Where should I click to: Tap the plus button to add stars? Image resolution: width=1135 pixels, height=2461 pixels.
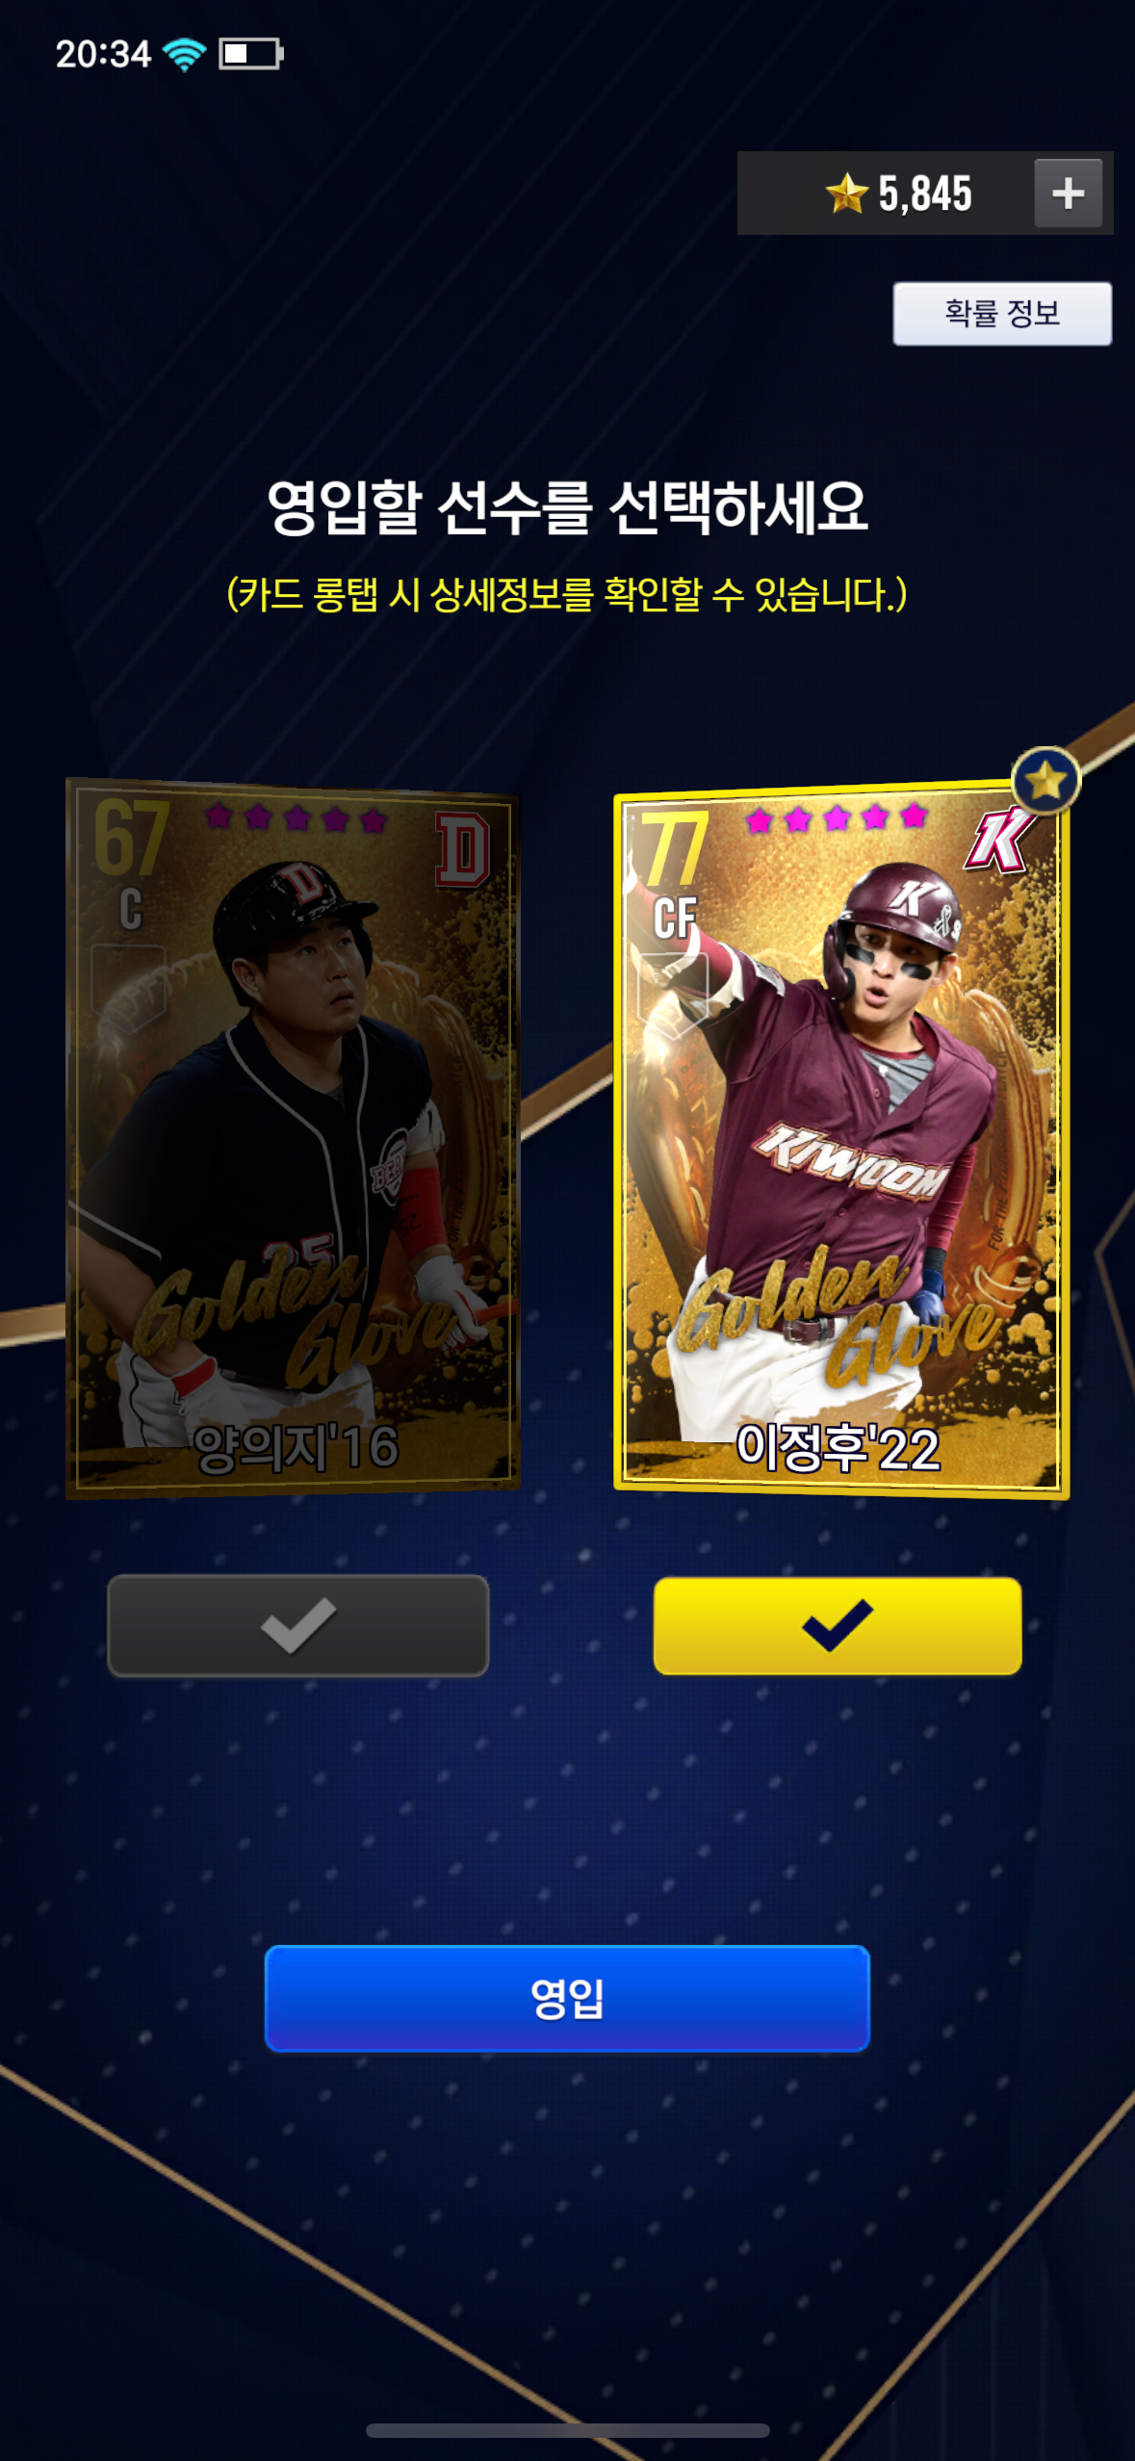tap(1068, 194)
